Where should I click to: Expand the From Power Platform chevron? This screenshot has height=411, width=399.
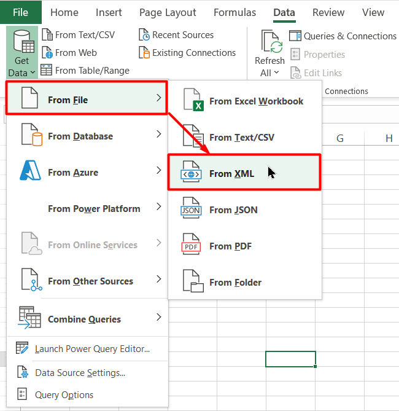coord(159,206)
